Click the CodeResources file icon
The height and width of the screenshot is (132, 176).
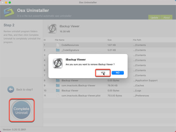coord(58,45)
